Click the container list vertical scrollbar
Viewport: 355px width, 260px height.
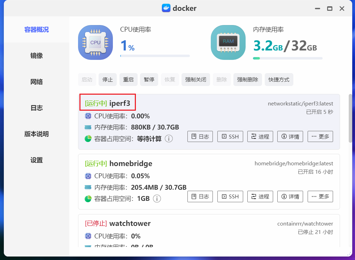tap(350, 118)
